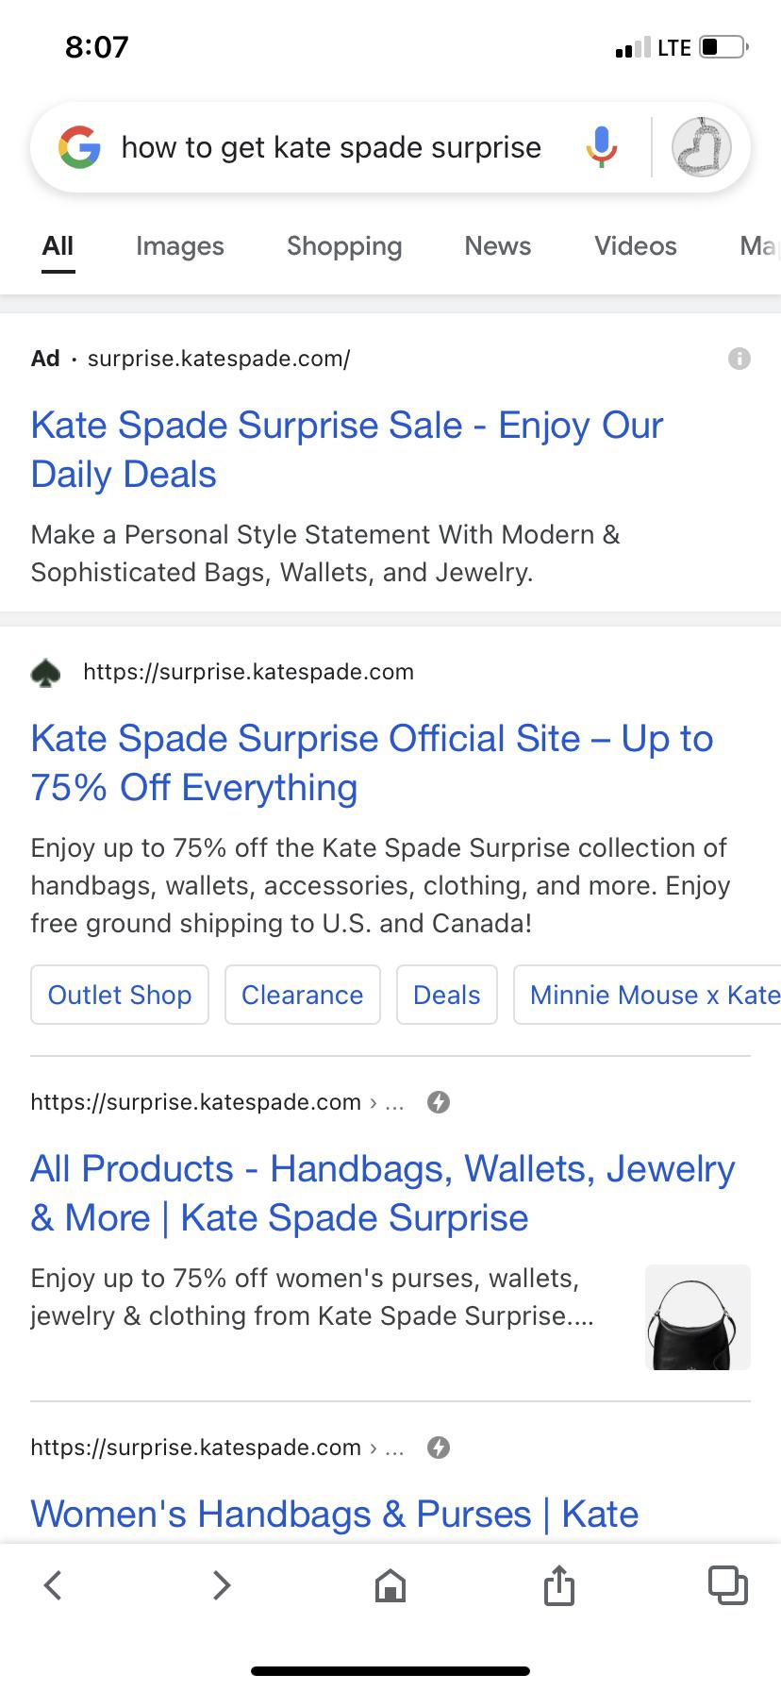Viewport: 781px width, 1691px height.
Task: Switch to the Images tab
Action: point(179,246)
